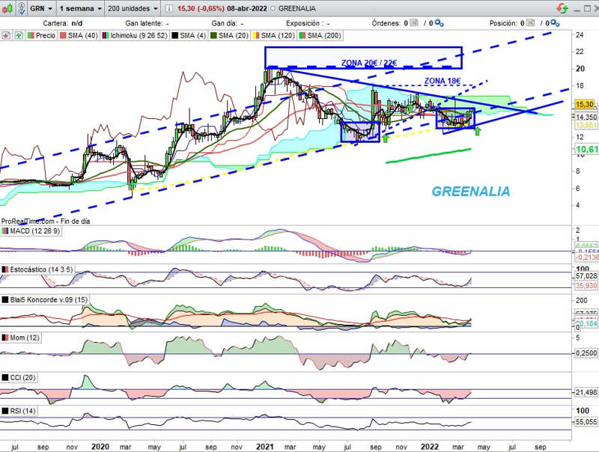Click the 55,055 RSI value tag
The height and width of the screenshot is (452, 599).
coord(586,422)
